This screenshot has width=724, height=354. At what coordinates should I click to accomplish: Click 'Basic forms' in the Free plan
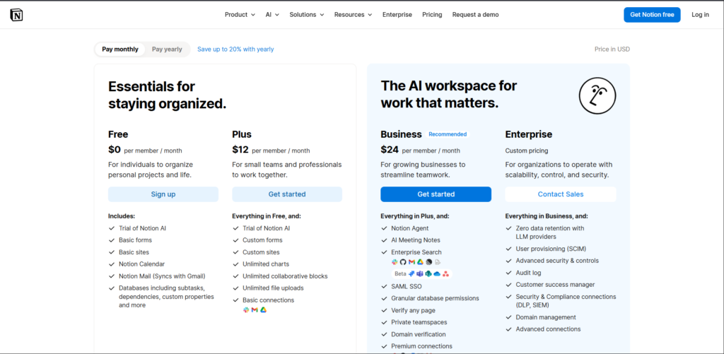[135, 240]
